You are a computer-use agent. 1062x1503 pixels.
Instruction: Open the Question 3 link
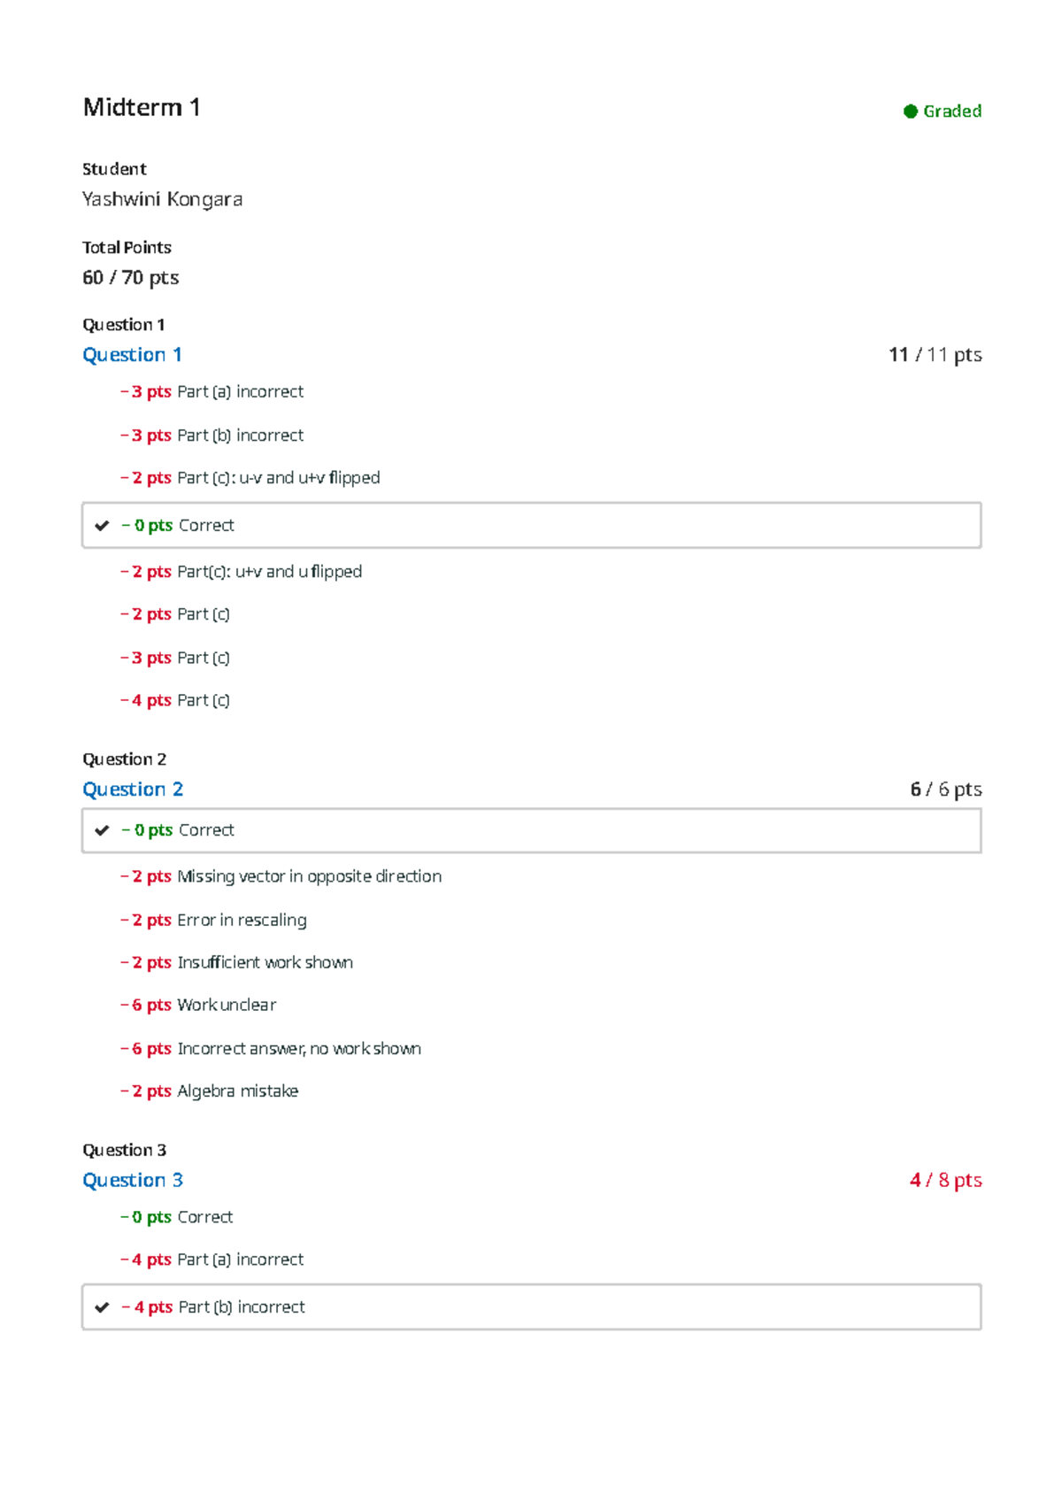133,1181
